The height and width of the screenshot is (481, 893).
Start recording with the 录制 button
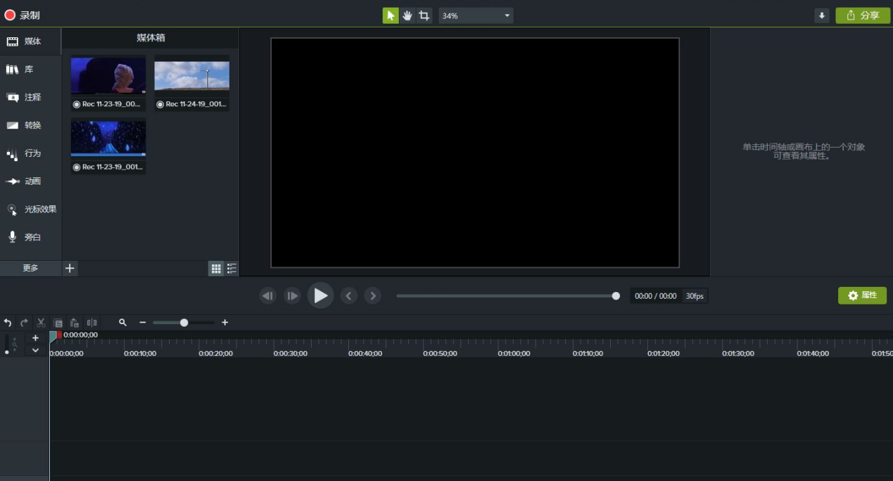click(x=22, y=15)
